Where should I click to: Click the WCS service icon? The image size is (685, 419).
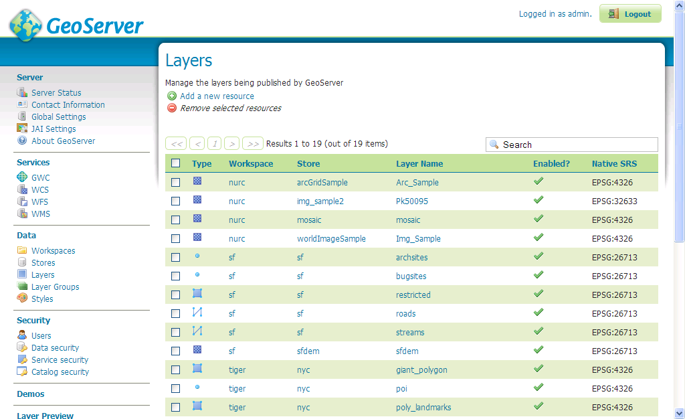click(22, 189)
